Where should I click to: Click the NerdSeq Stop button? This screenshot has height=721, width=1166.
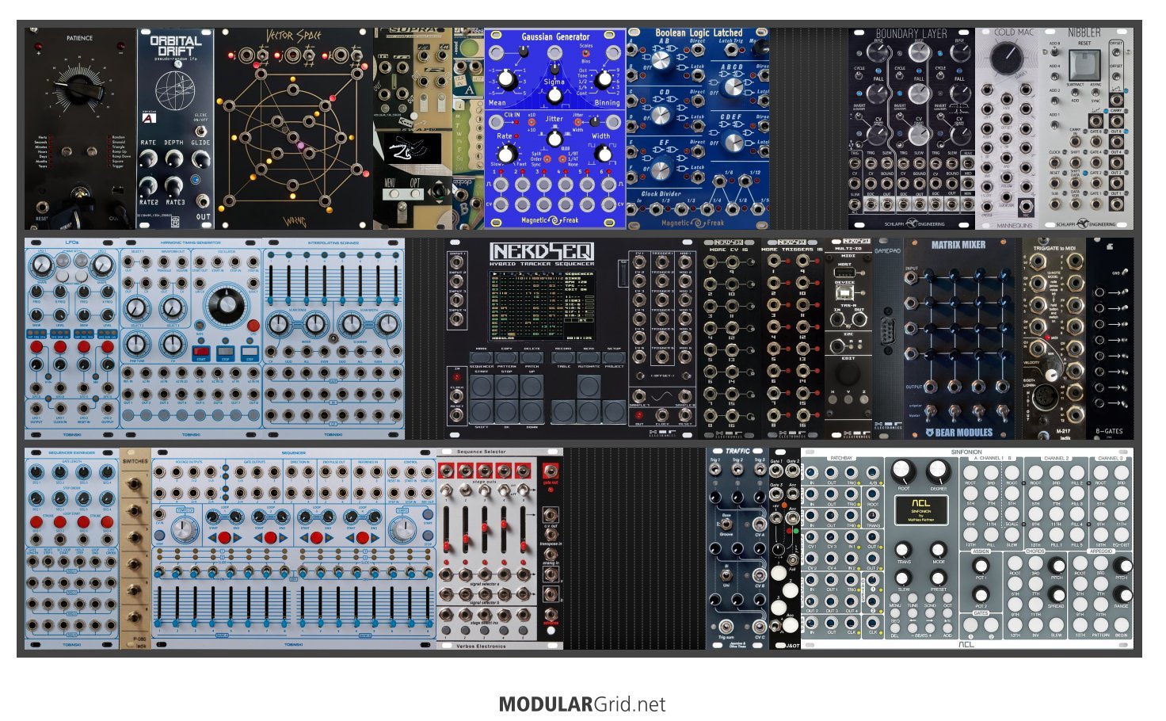click(x=507, y=386)
